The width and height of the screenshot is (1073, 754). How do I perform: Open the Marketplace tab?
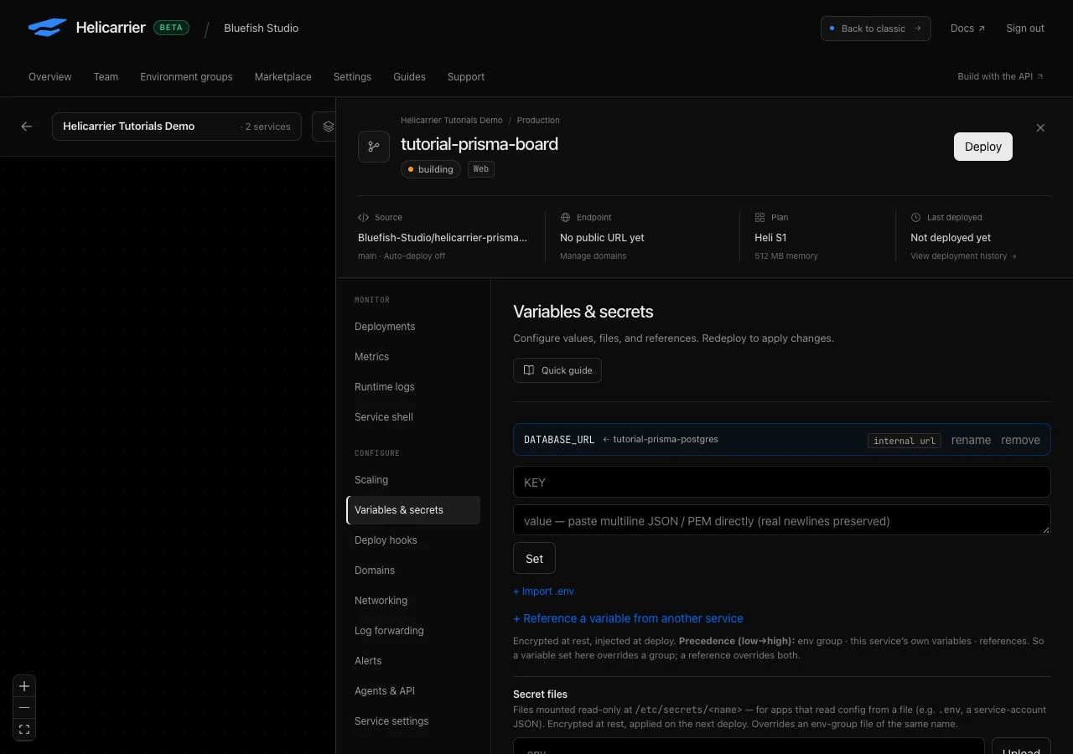[283, 76]
